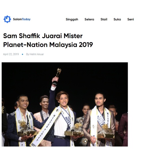Click the blue diamond separator icon

23,54
